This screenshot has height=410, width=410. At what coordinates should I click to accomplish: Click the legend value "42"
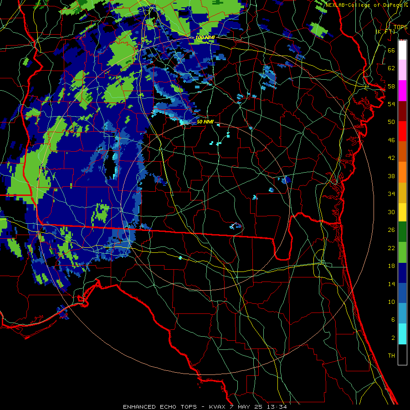coord(391,158)
